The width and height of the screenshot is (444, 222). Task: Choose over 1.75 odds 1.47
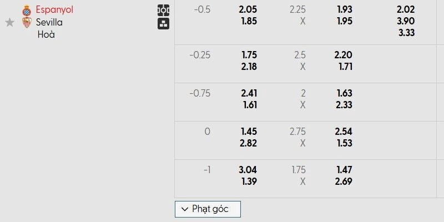pyautogui.click(x=344, y=170)
